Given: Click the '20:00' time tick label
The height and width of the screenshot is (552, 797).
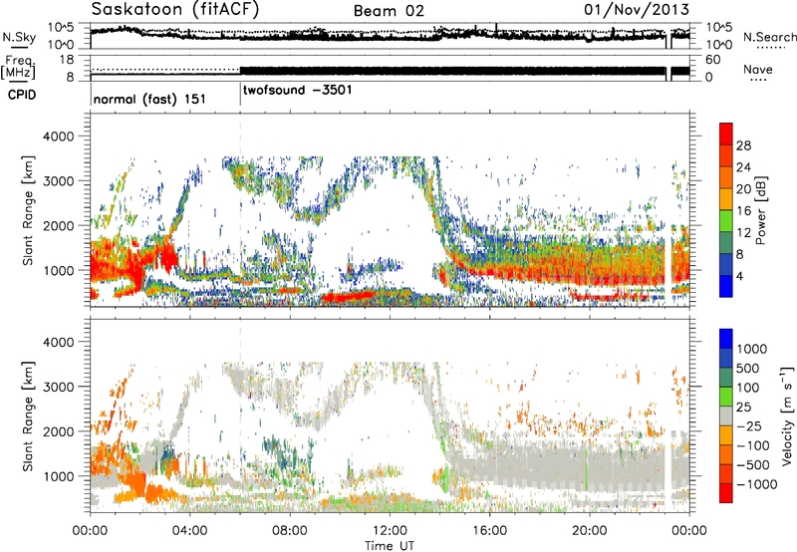Looking at the screenshot, I should click(x=589, y=531).
